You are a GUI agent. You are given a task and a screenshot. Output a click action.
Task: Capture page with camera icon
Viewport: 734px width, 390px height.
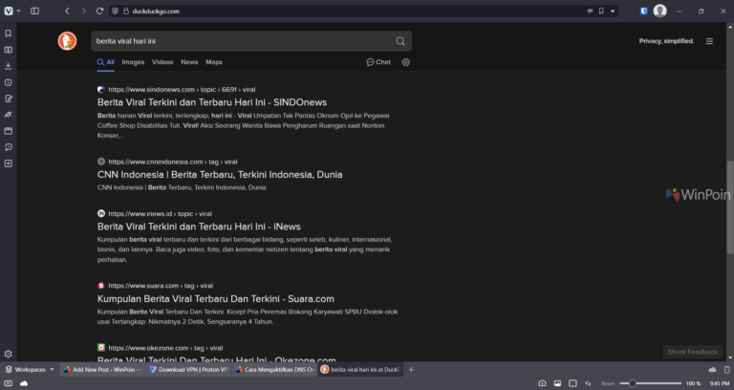click(x=542, y=383)
